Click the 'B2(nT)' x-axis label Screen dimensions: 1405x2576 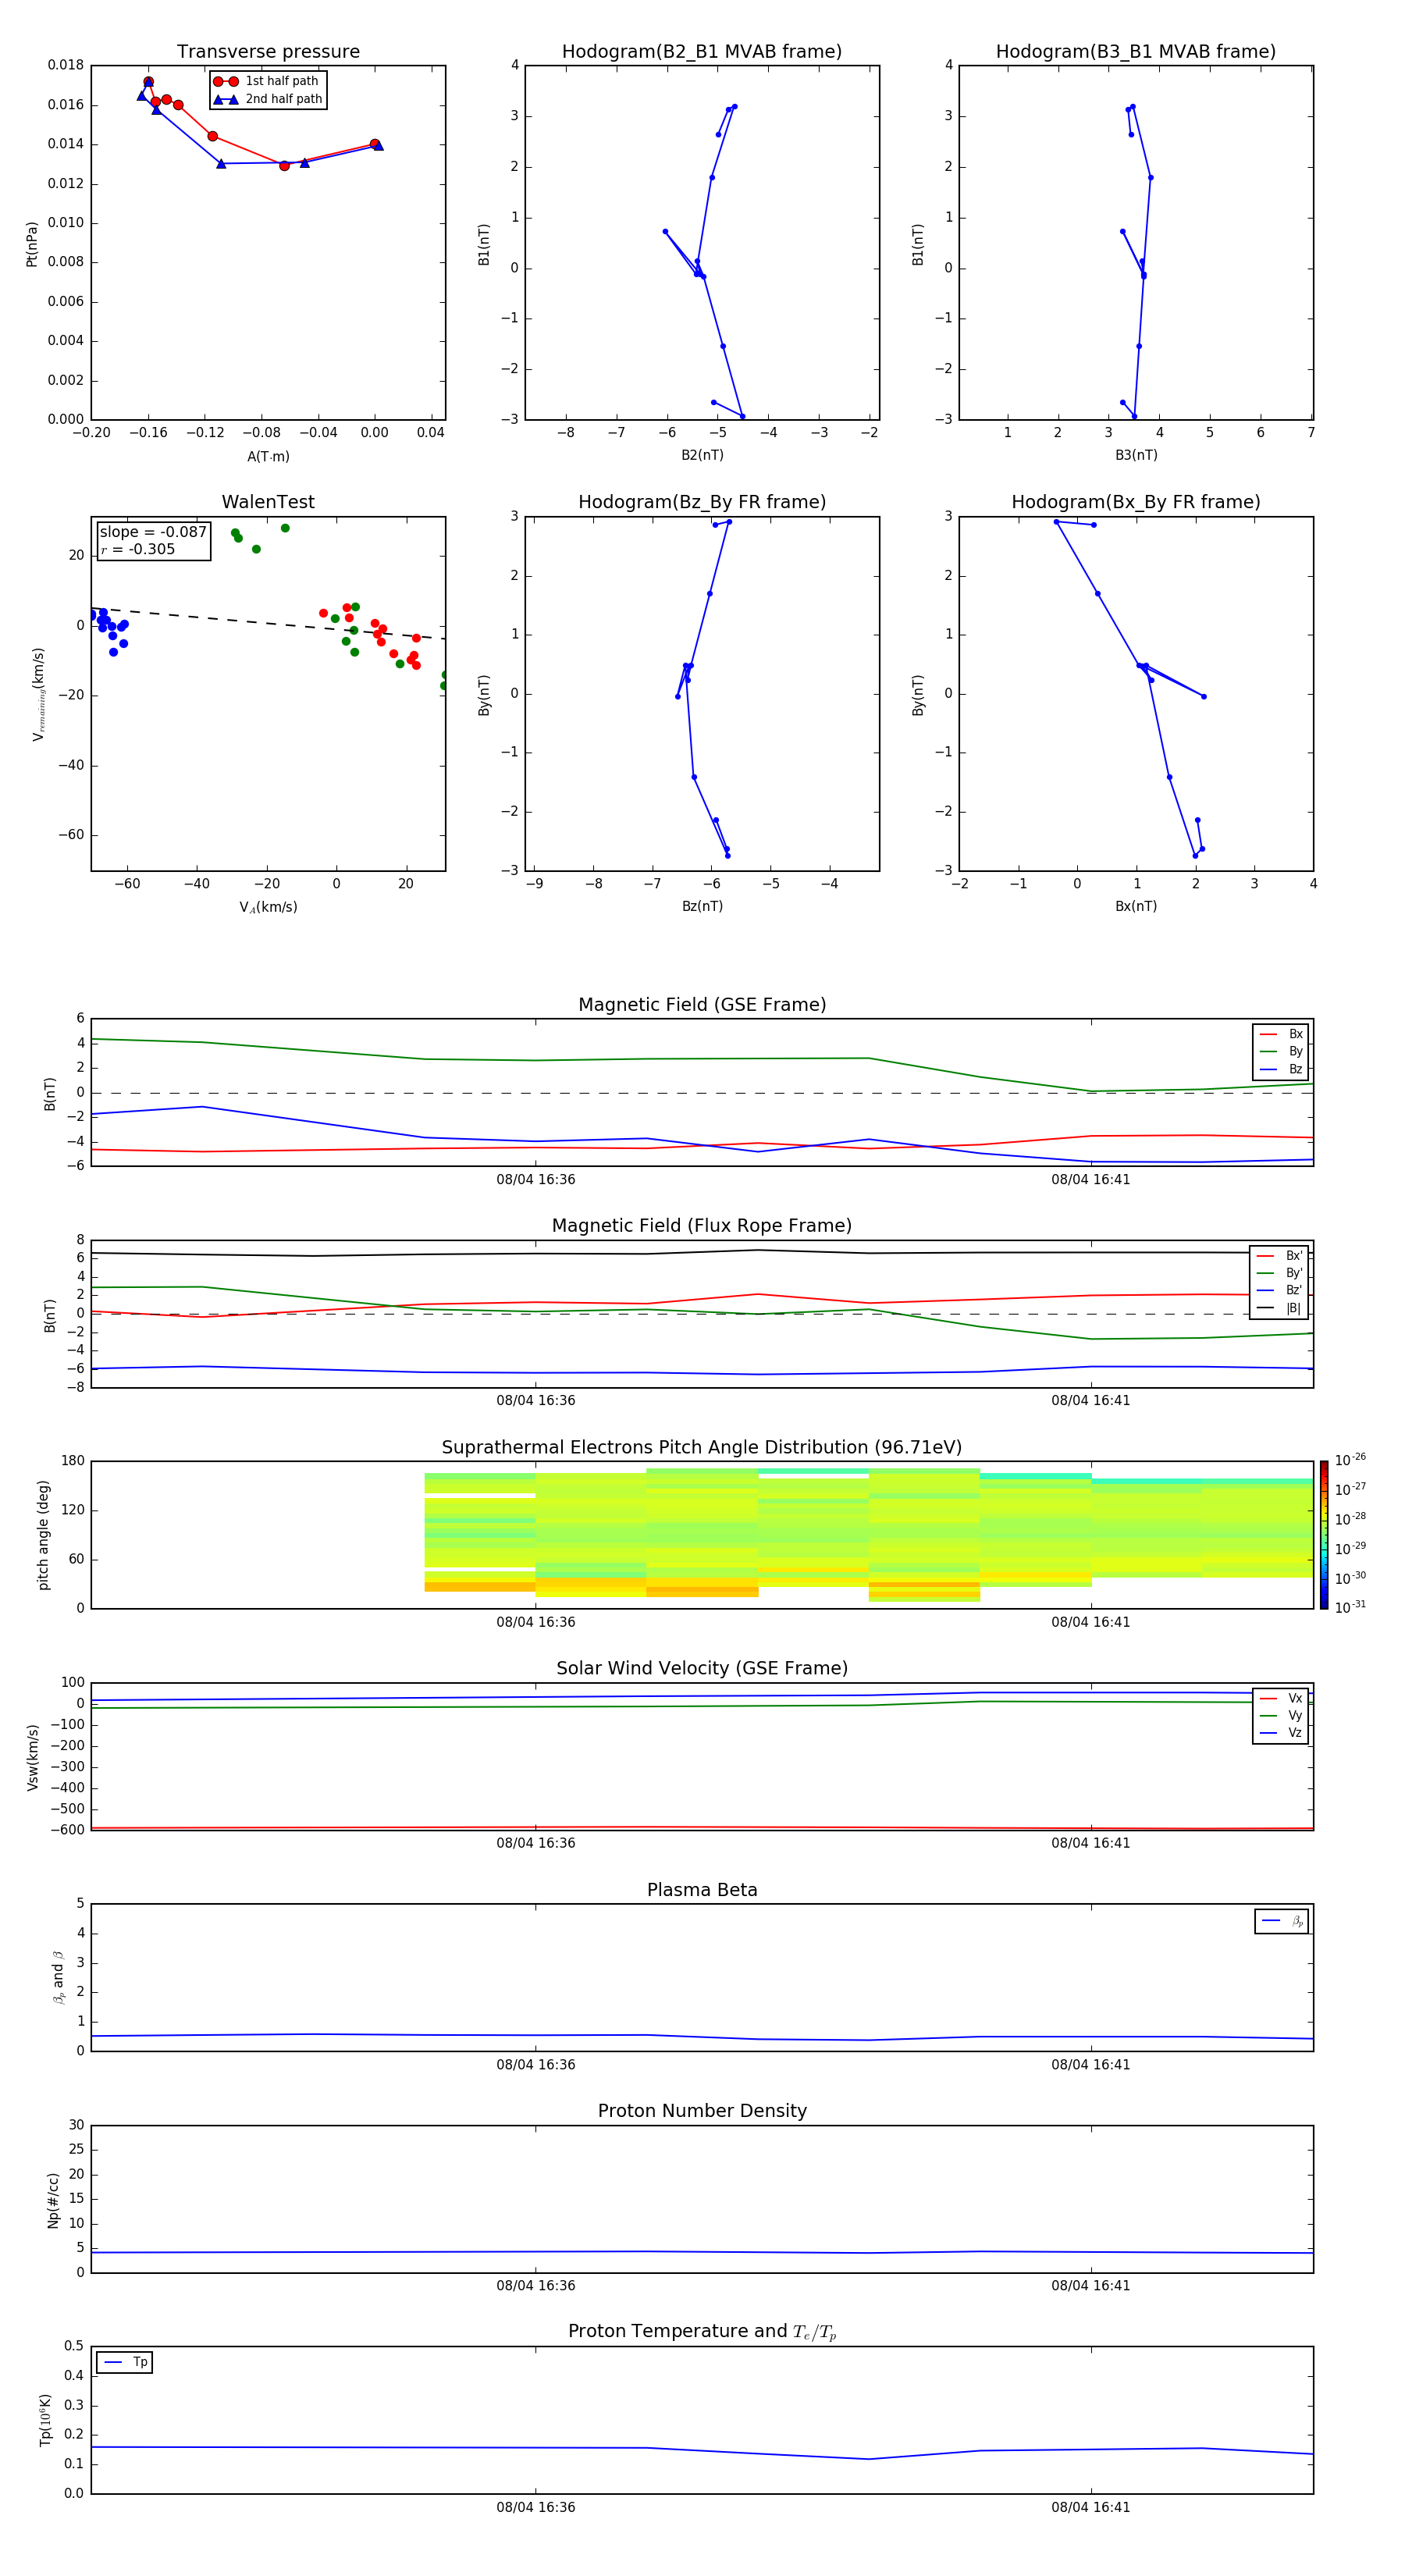(702, 455)
